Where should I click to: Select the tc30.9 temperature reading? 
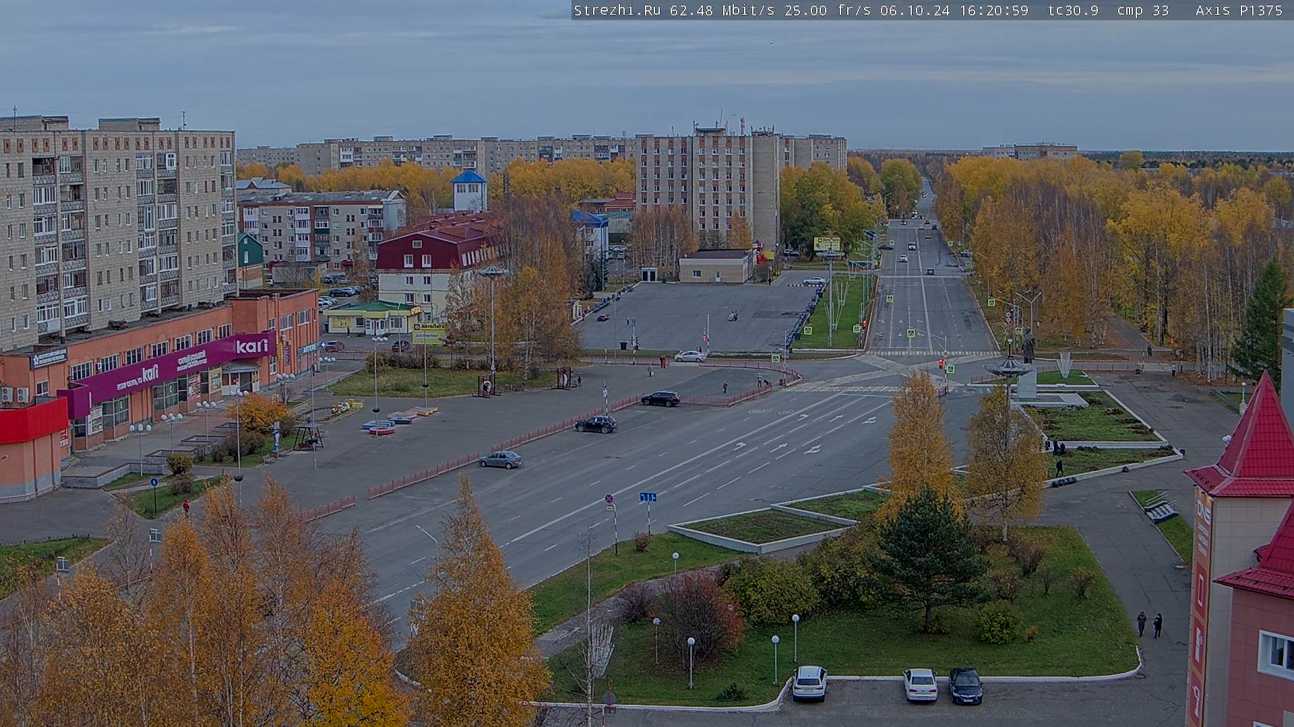tap(1073, 10)
